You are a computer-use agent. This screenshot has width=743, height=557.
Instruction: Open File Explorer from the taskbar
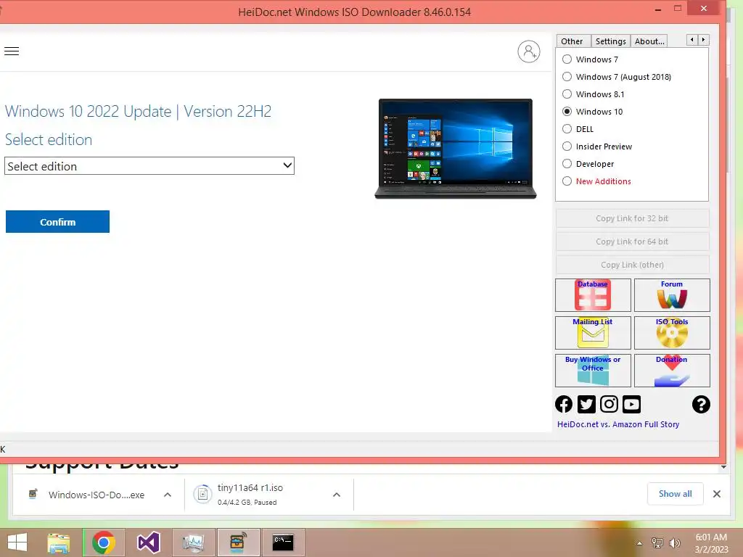(x=59, y=542)
